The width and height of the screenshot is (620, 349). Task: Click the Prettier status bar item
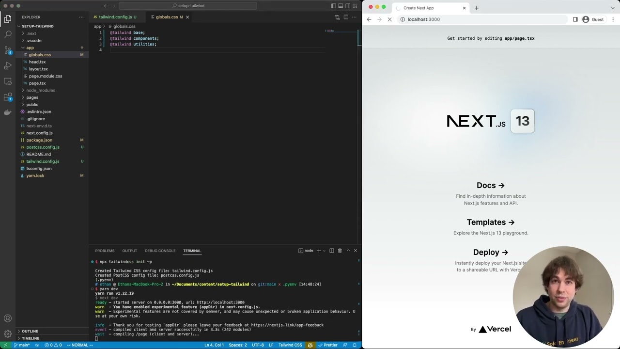tap(327, 345)
